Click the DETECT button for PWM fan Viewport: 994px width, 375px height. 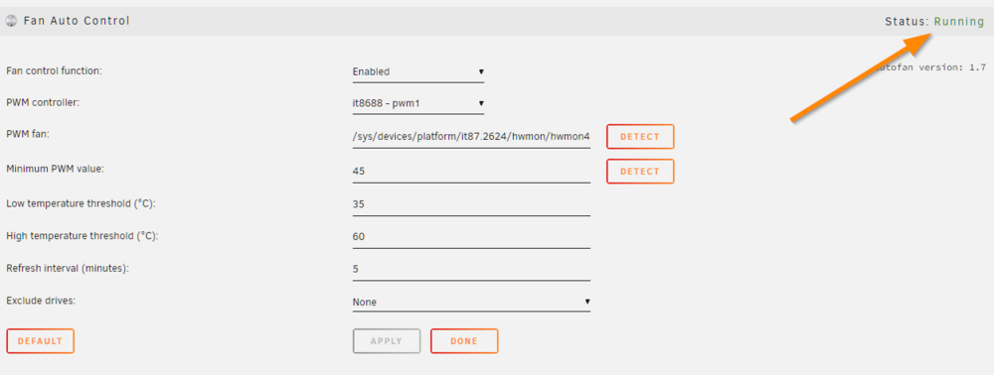pos(640,137)
